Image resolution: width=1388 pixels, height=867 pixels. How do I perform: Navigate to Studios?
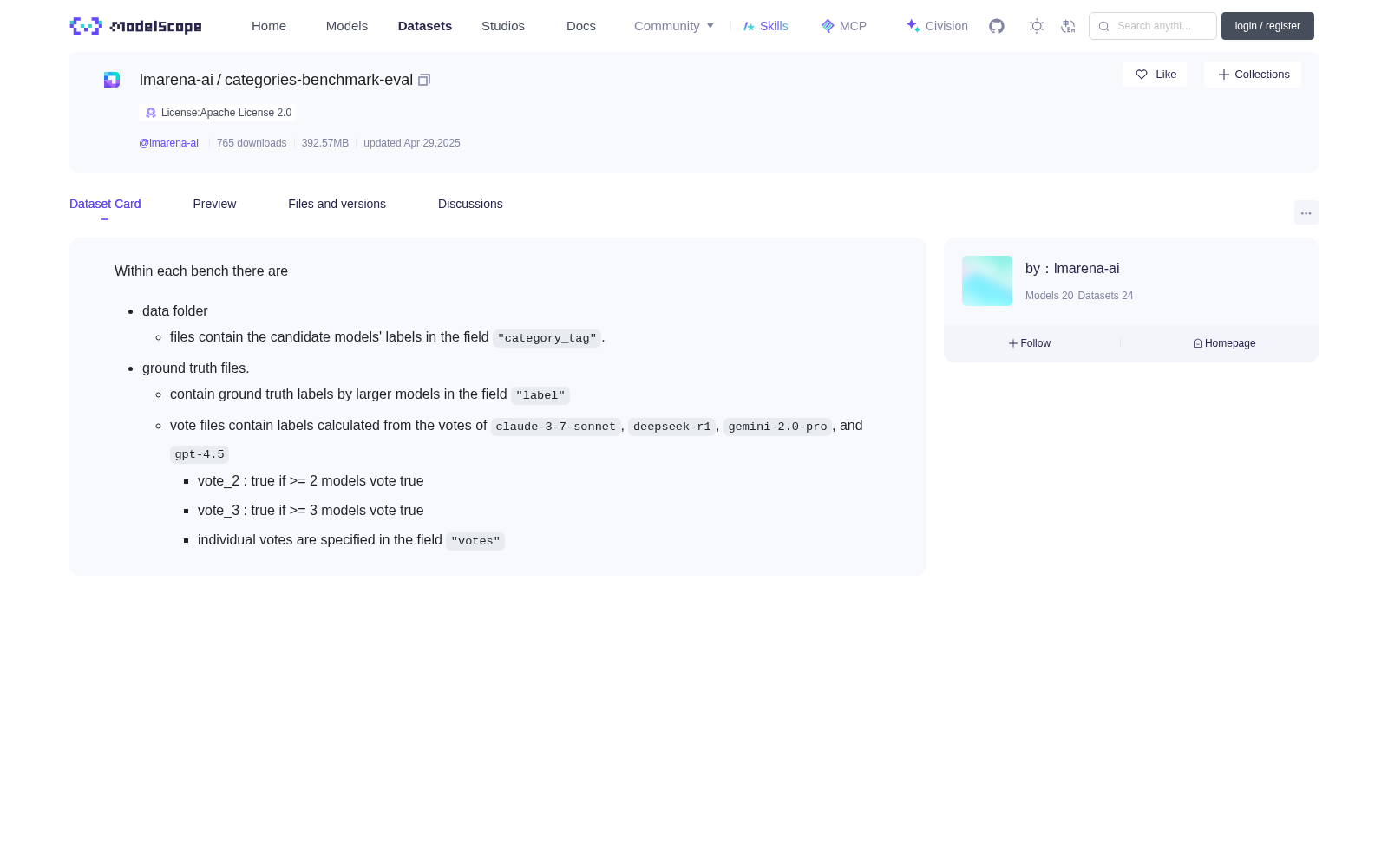pyautogui.click(x=503, y=26)
